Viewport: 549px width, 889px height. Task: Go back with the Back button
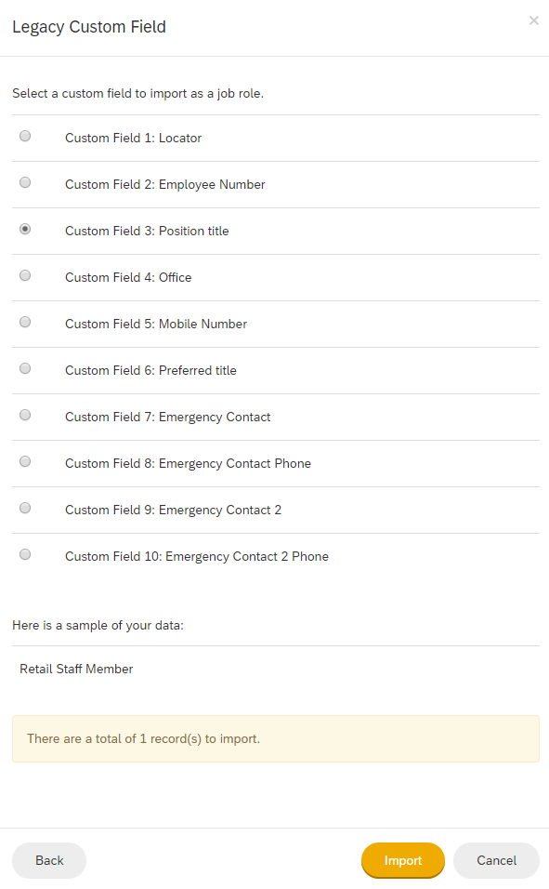coord(49,860)
